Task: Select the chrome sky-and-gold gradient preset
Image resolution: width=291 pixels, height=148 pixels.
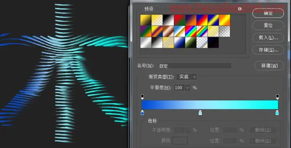Action: (180, 31)
